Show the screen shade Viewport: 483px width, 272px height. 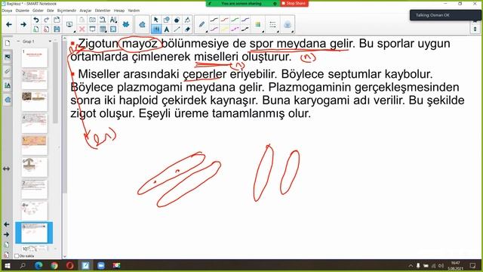(x=92, y=29)
